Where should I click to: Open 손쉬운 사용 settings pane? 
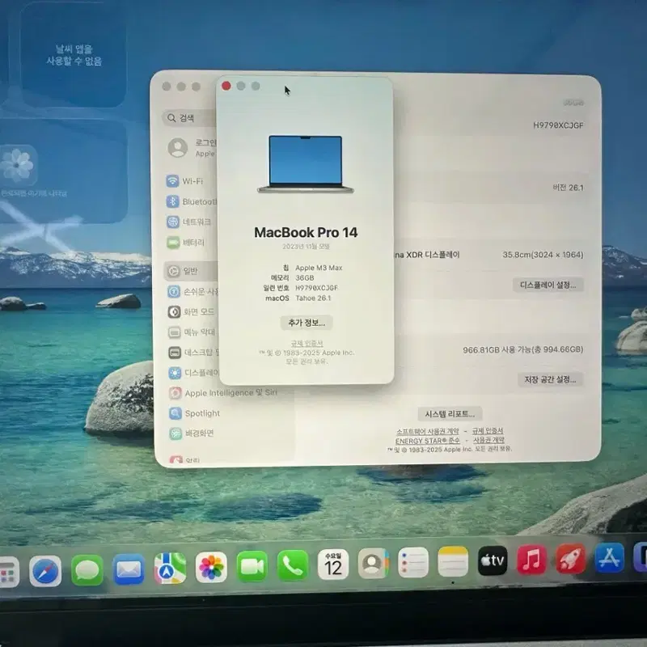click(192, 292)
